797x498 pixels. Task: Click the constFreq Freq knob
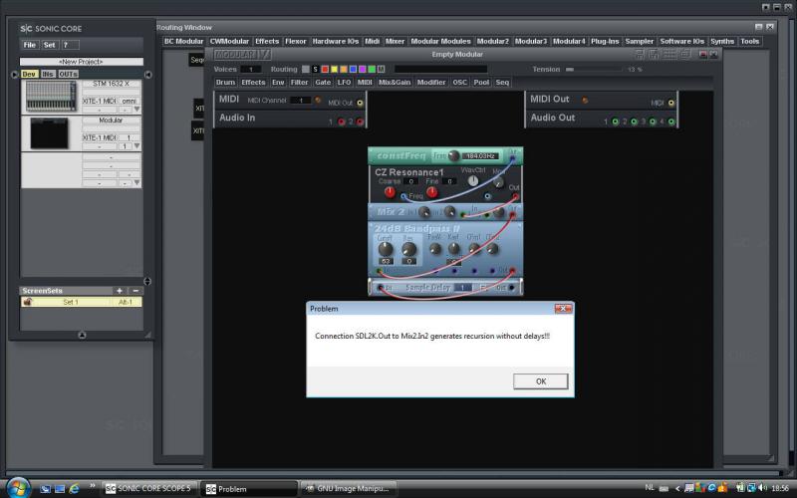pyautogui.click(x=453, y=156)
